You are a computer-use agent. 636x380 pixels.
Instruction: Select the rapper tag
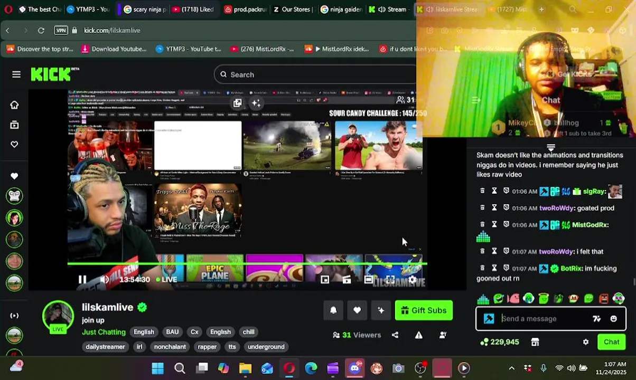click(x=207, y=347)
